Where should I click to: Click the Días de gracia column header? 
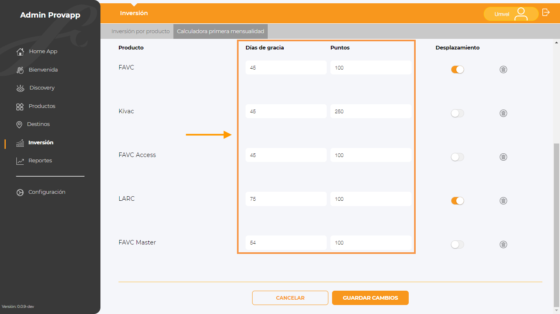click(x=265, y=47)
